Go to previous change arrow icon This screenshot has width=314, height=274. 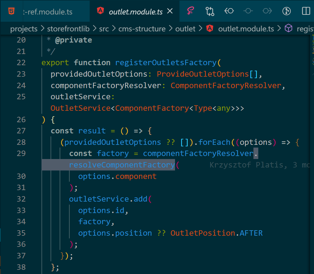(229, 11)
